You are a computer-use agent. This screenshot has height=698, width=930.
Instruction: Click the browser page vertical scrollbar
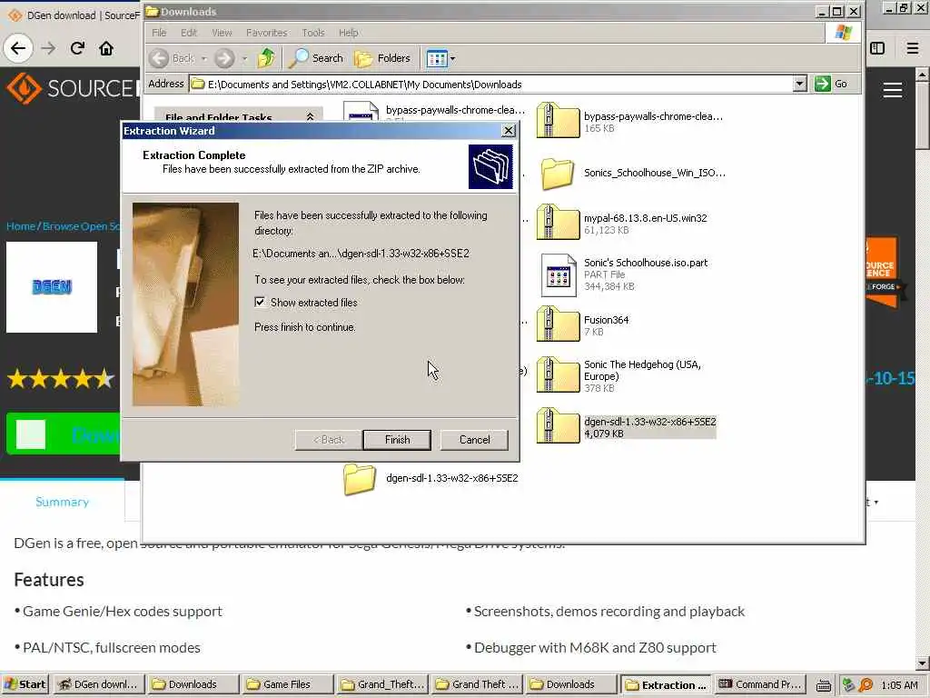point(922,368)
